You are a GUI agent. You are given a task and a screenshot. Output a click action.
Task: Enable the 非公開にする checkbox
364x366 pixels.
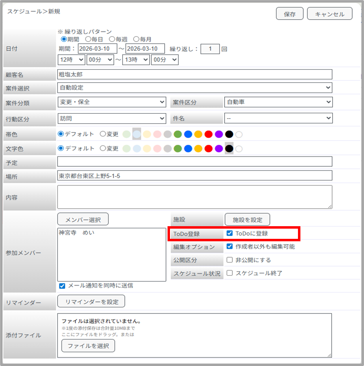(229, 260)
